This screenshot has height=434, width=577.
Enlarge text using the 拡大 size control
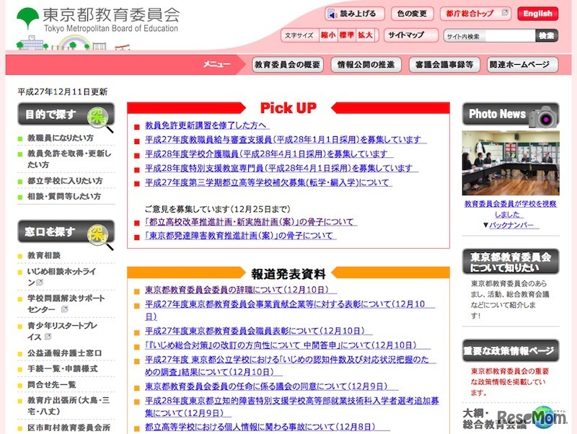366,34
